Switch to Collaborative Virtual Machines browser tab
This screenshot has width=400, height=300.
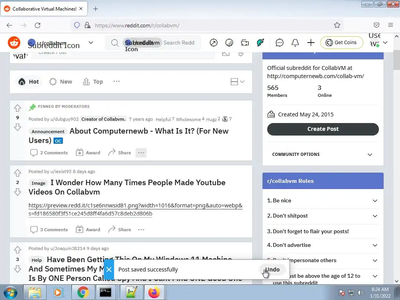point(44,9)
